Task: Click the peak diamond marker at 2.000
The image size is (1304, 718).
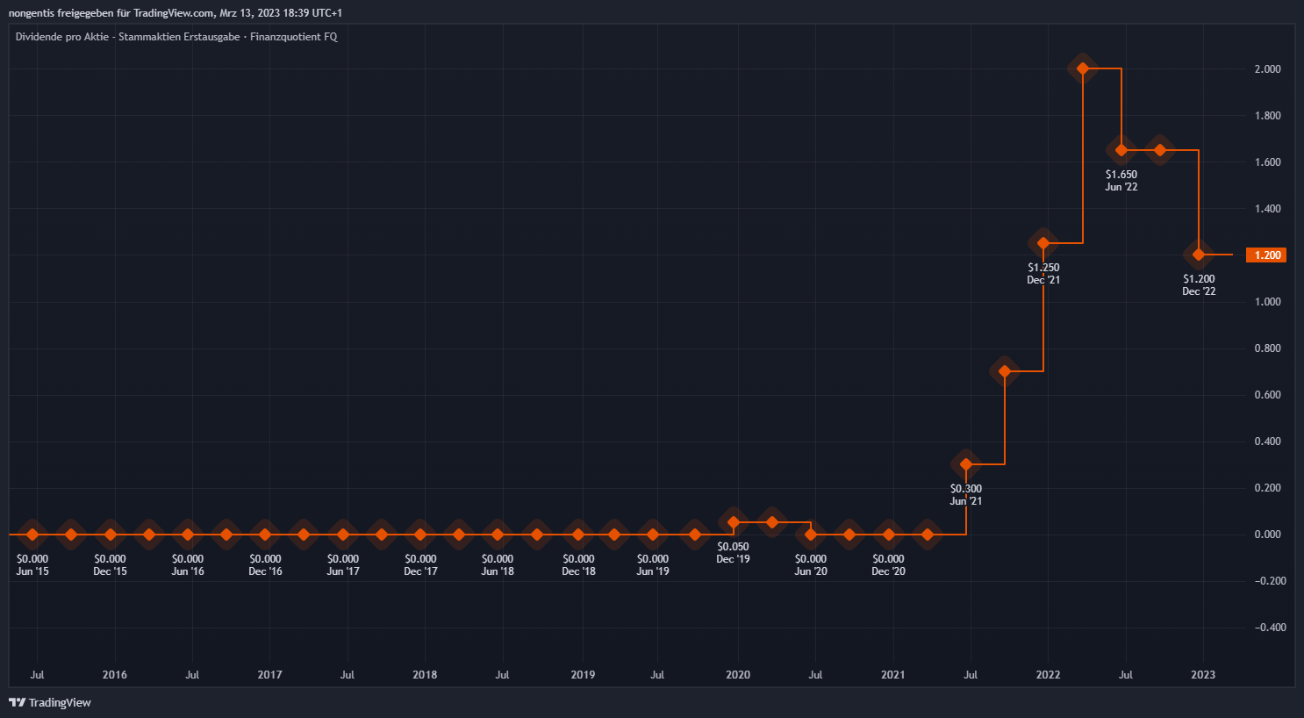Action: click(x=1082, y=68)
